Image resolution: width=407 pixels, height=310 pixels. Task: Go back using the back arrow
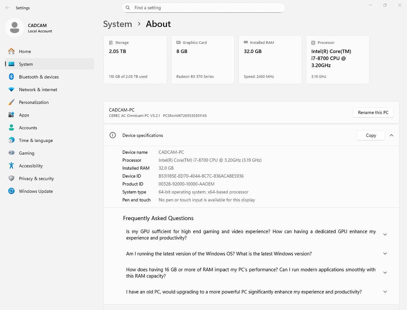tap(7, 8)
